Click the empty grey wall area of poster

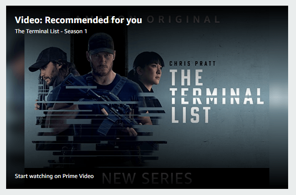click(x=226, y=145)
